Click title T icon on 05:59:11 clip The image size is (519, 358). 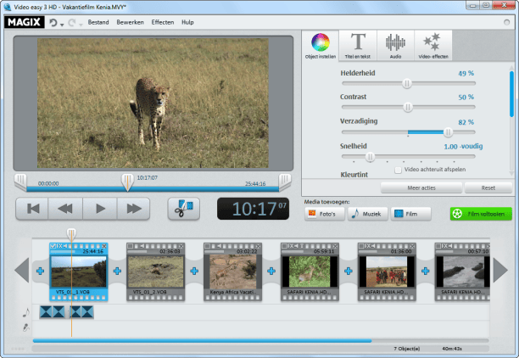(302, 246)
